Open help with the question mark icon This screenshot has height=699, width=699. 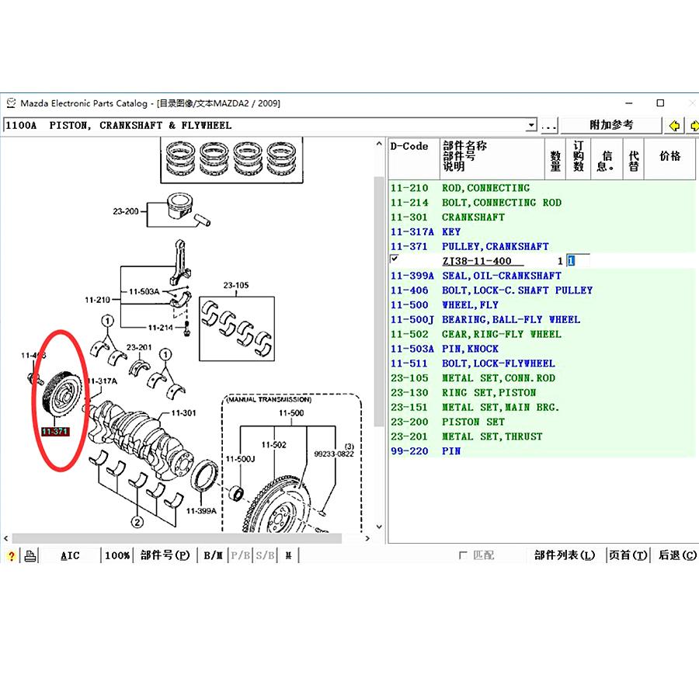point(11,555)
